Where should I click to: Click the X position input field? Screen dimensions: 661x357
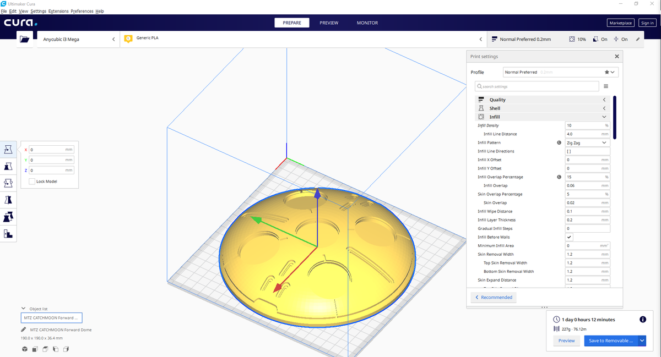pyautogui.click(x=51, y=150)
